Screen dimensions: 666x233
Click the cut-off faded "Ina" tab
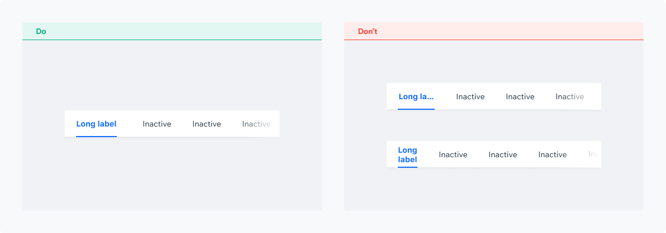click(594, 154)
